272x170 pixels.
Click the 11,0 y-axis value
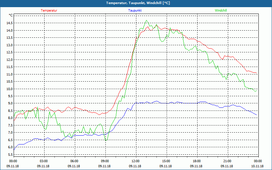point(10,74)
